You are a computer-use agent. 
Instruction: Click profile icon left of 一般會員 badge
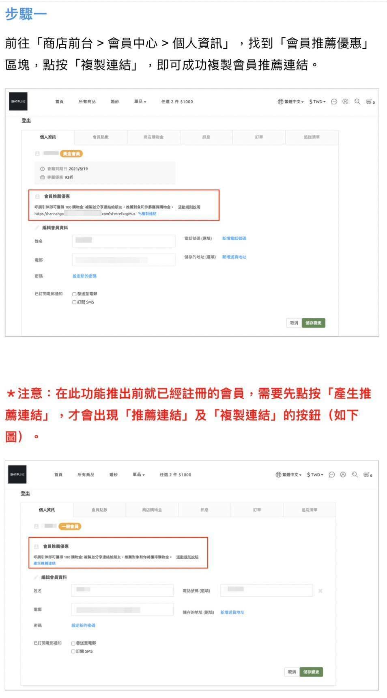point(36,526)
